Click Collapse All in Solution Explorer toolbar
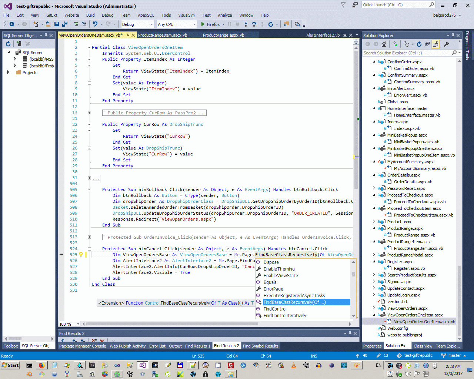The image size is (474, 379). [x=427, y=44]
